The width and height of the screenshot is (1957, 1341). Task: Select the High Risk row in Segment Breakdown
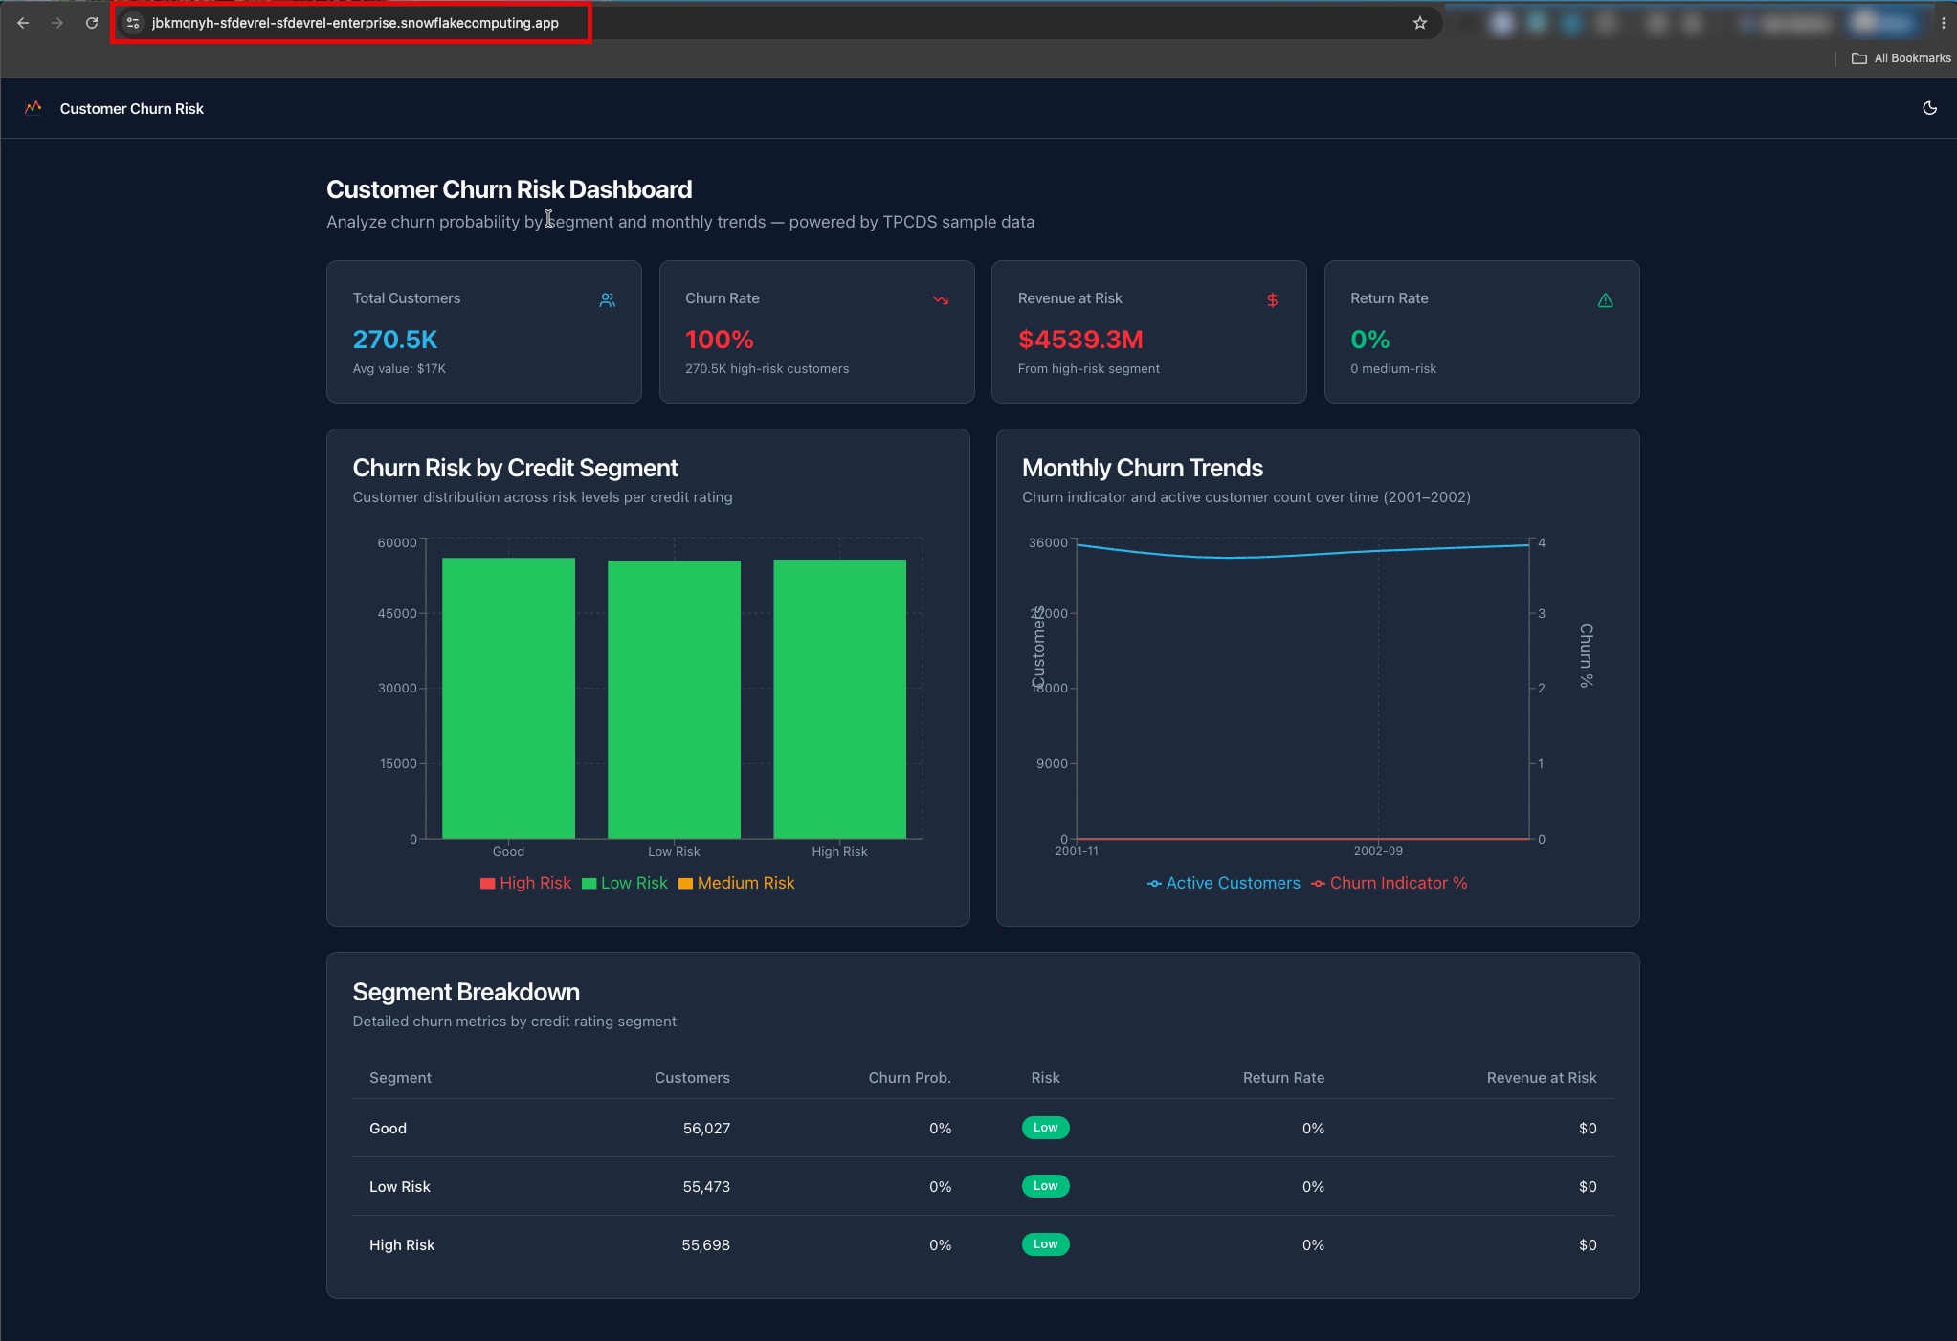tap(983, 1245)
